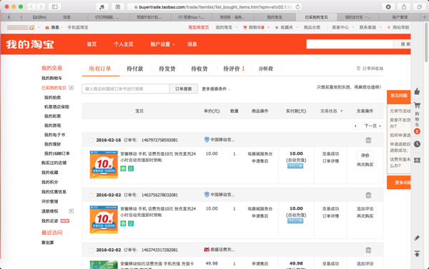This screenshot has width=429, height=269.
Task: Delete order 1463756278032081 with trash icon
Action: tap(368, 195)
